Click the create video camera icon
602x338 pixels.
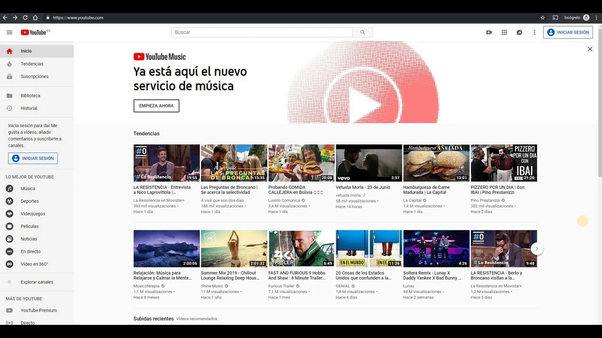coord(489,32)
